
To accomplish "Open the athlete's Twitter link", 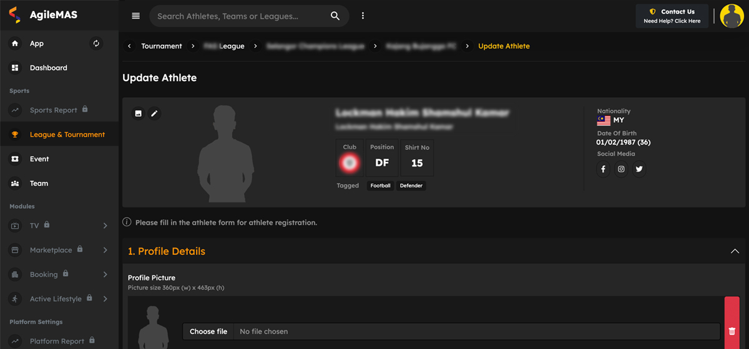I will [639, 169].
